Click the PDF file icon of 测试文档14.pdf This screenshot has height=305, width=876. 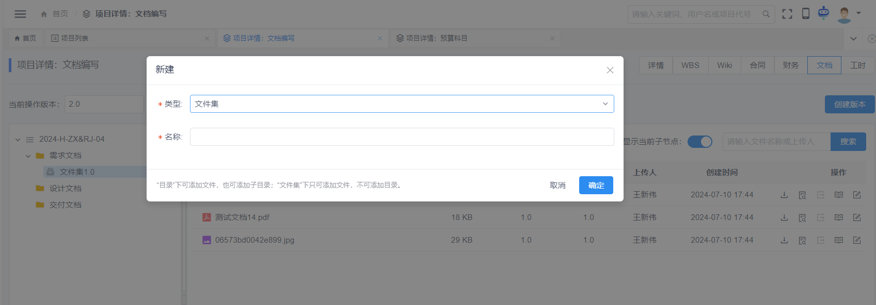coord(206,217)
